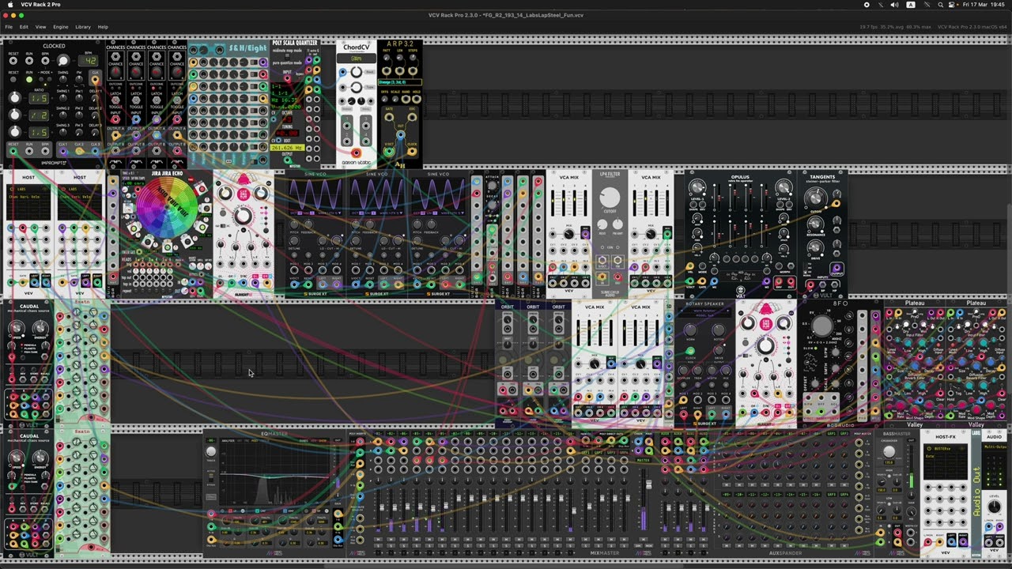Click the ARP 3.2 CLOCK input jack

413,151
